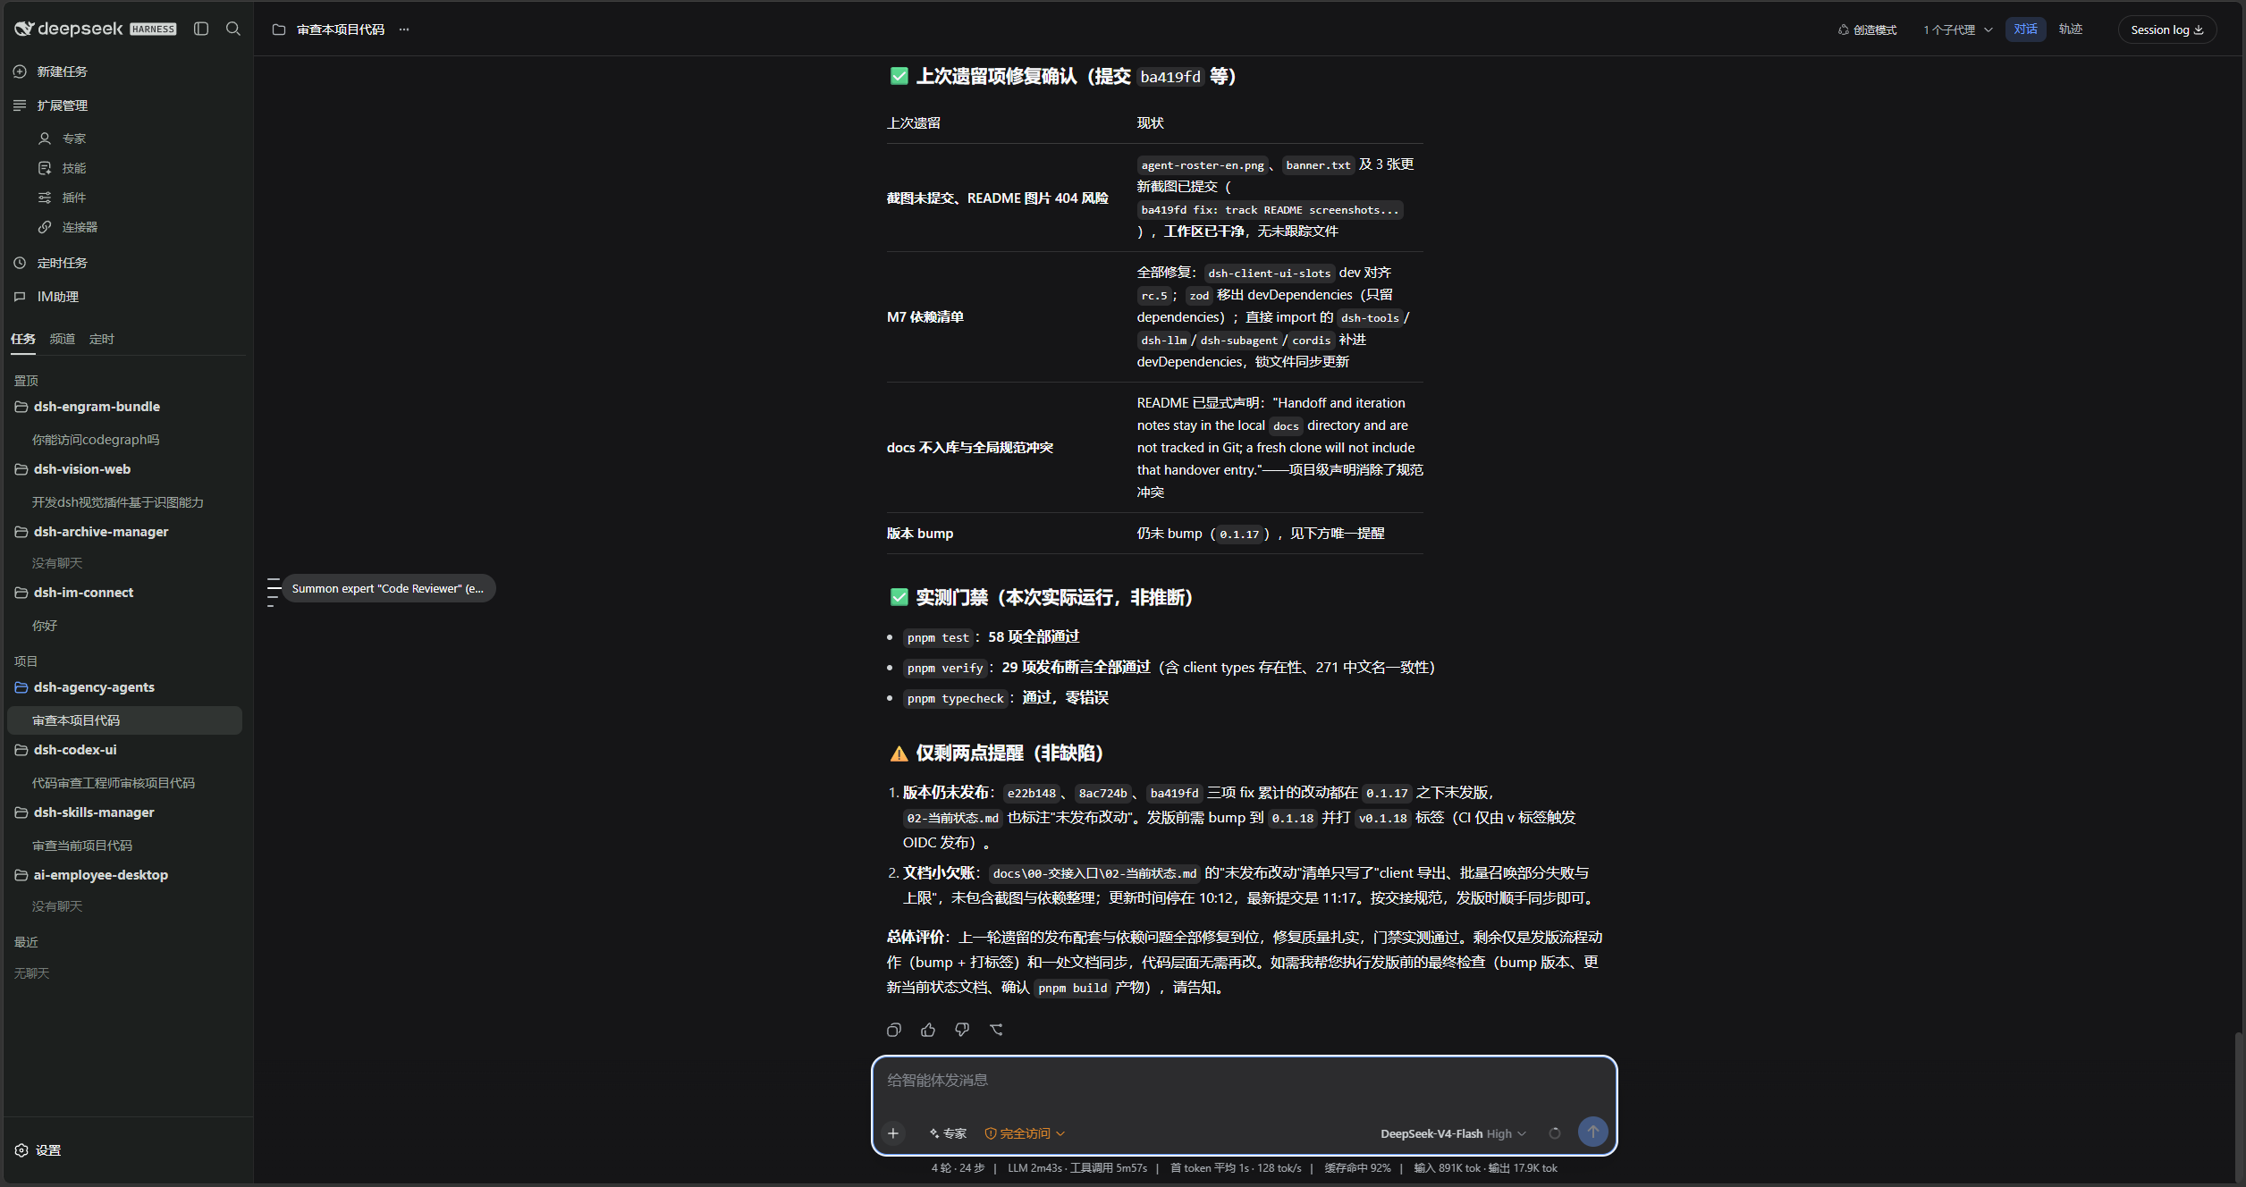Collapse the sidebar panel
The image size is (2246, 1187).
coord(201,29)
